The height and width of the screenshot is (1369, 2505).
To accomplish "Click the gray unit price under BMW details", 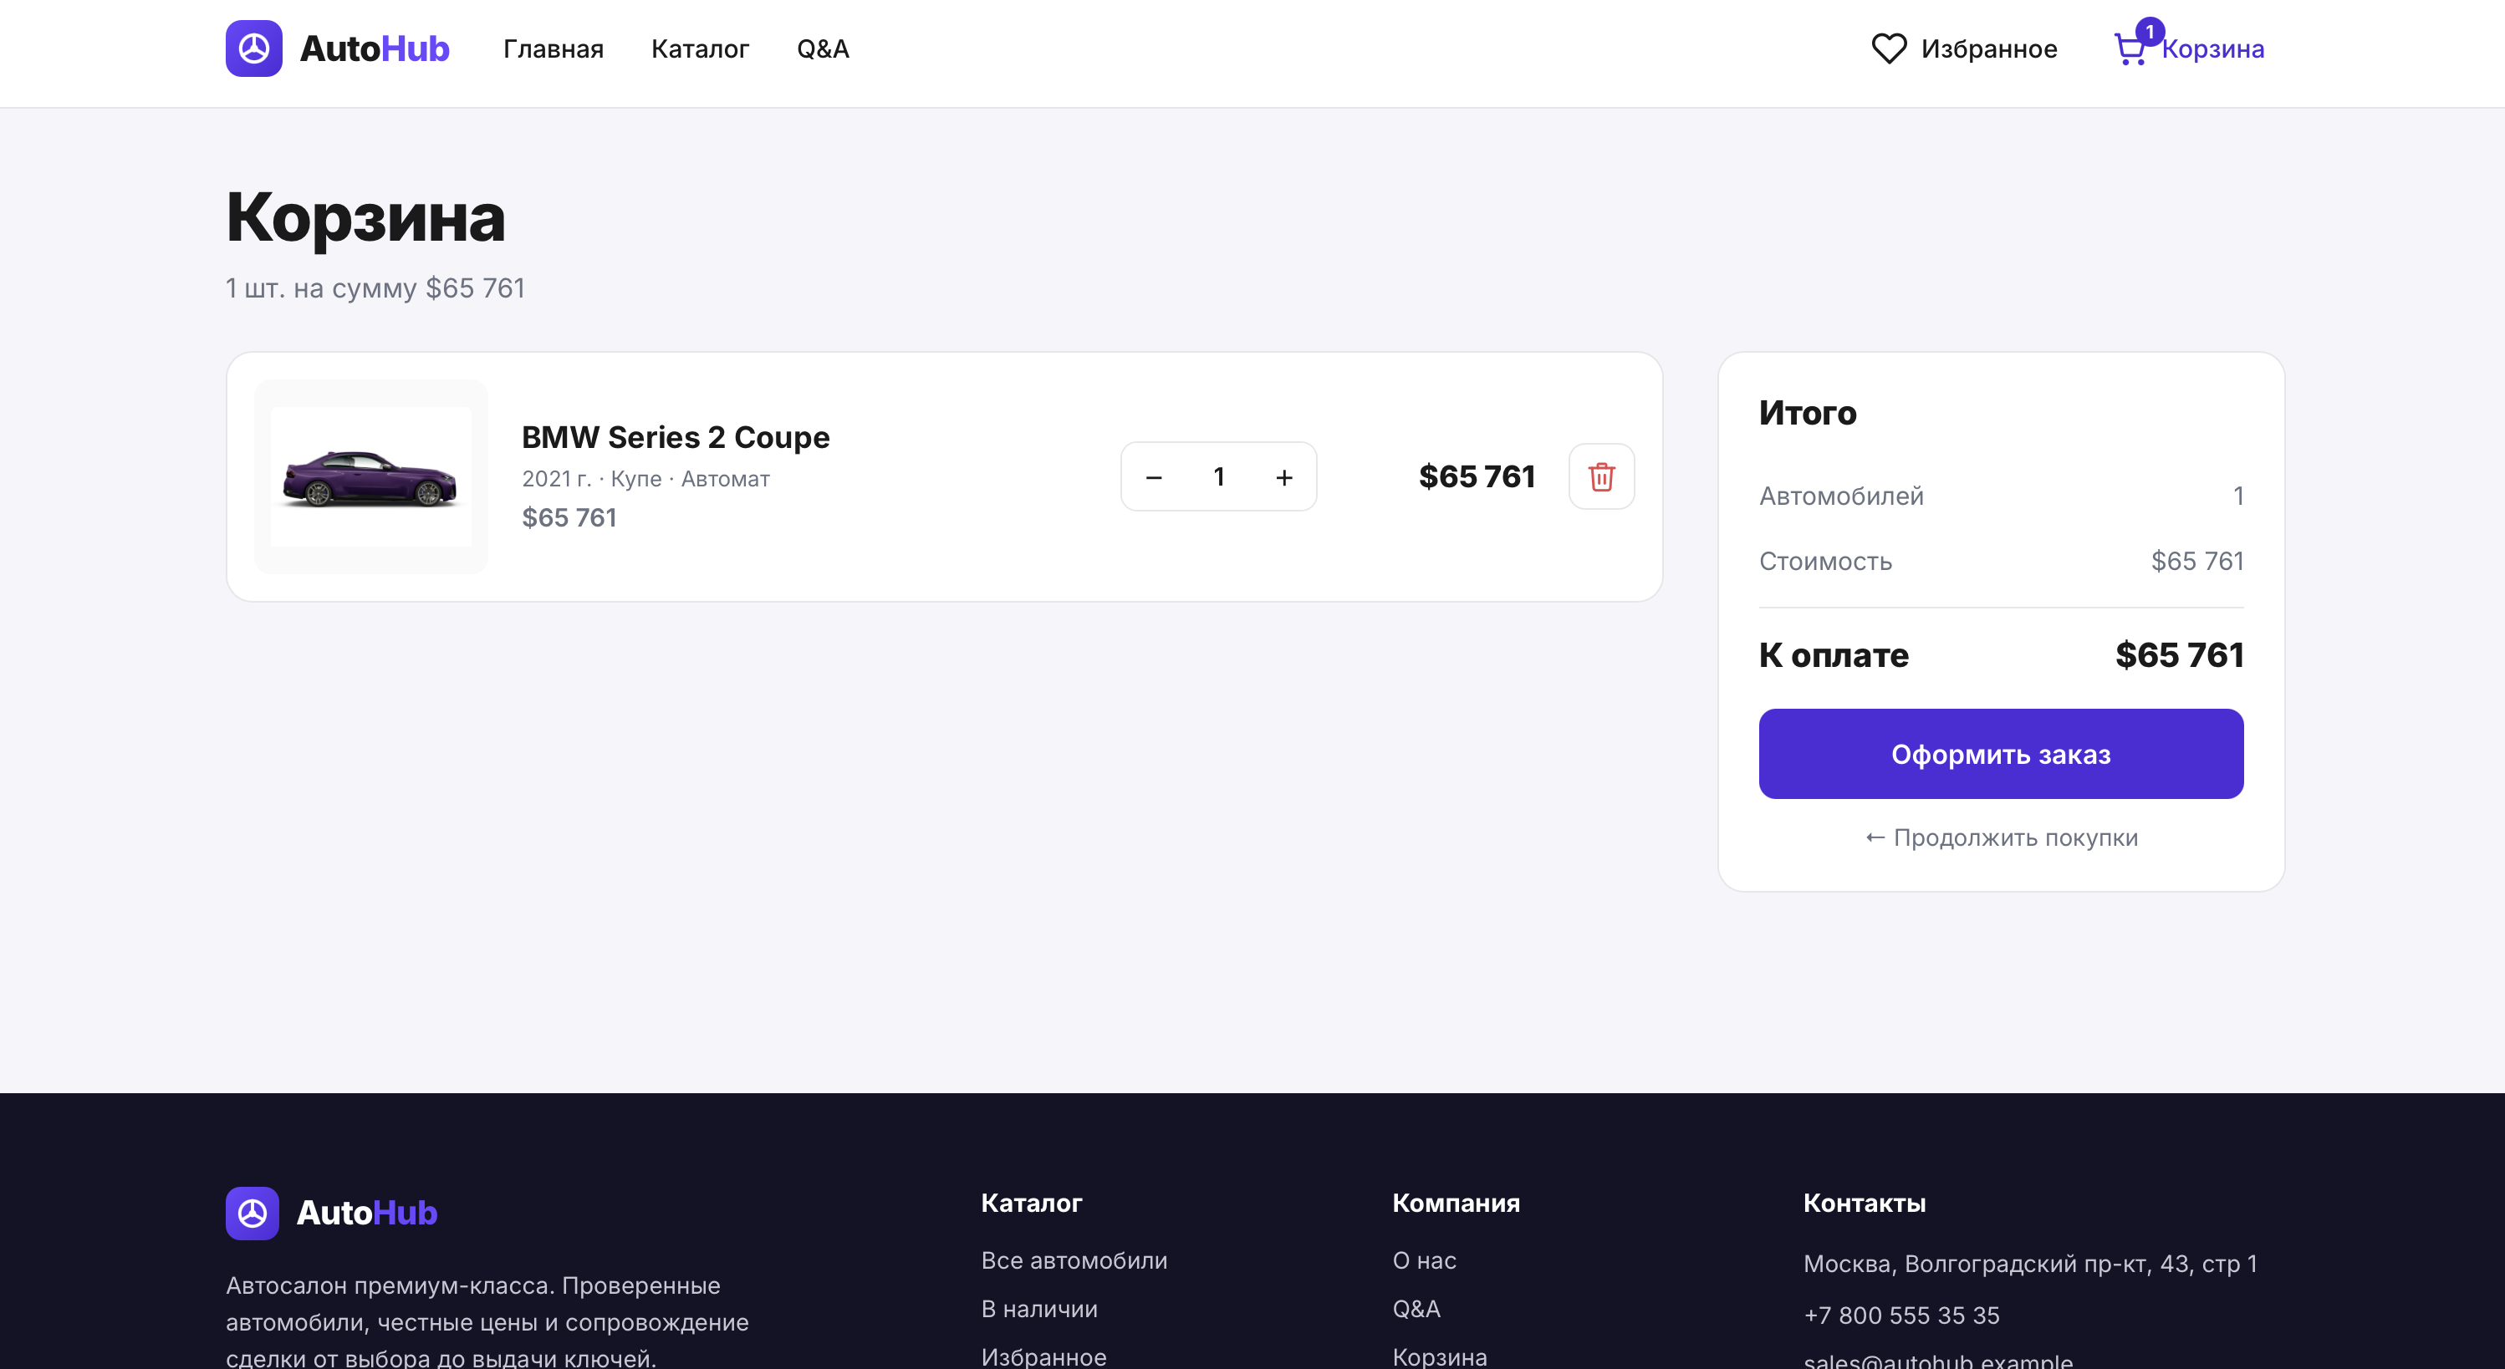I will [569, 517].
